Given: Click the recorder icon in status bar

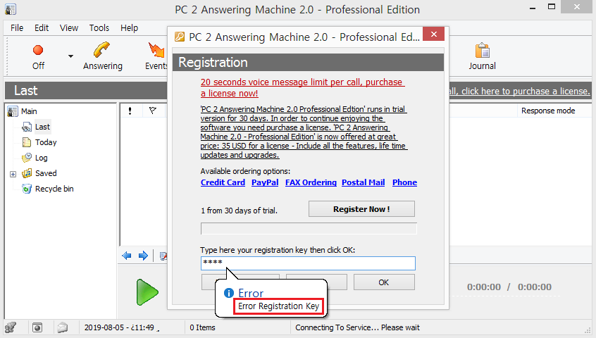Looking at the screenshot, I should pyautogui.click(x=37, y=327).
